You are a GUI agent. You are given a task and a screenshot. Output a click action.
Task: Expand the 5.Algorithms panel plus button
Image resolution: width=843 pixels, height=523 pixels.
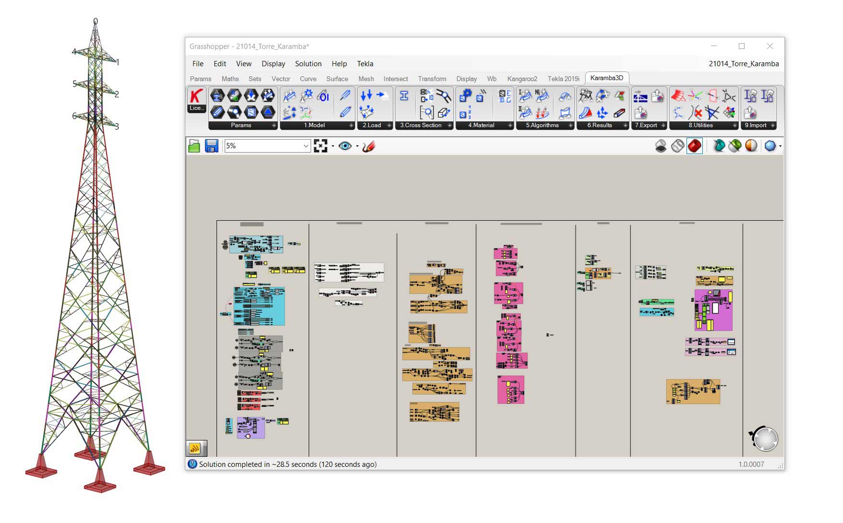[x=571, y=126]
